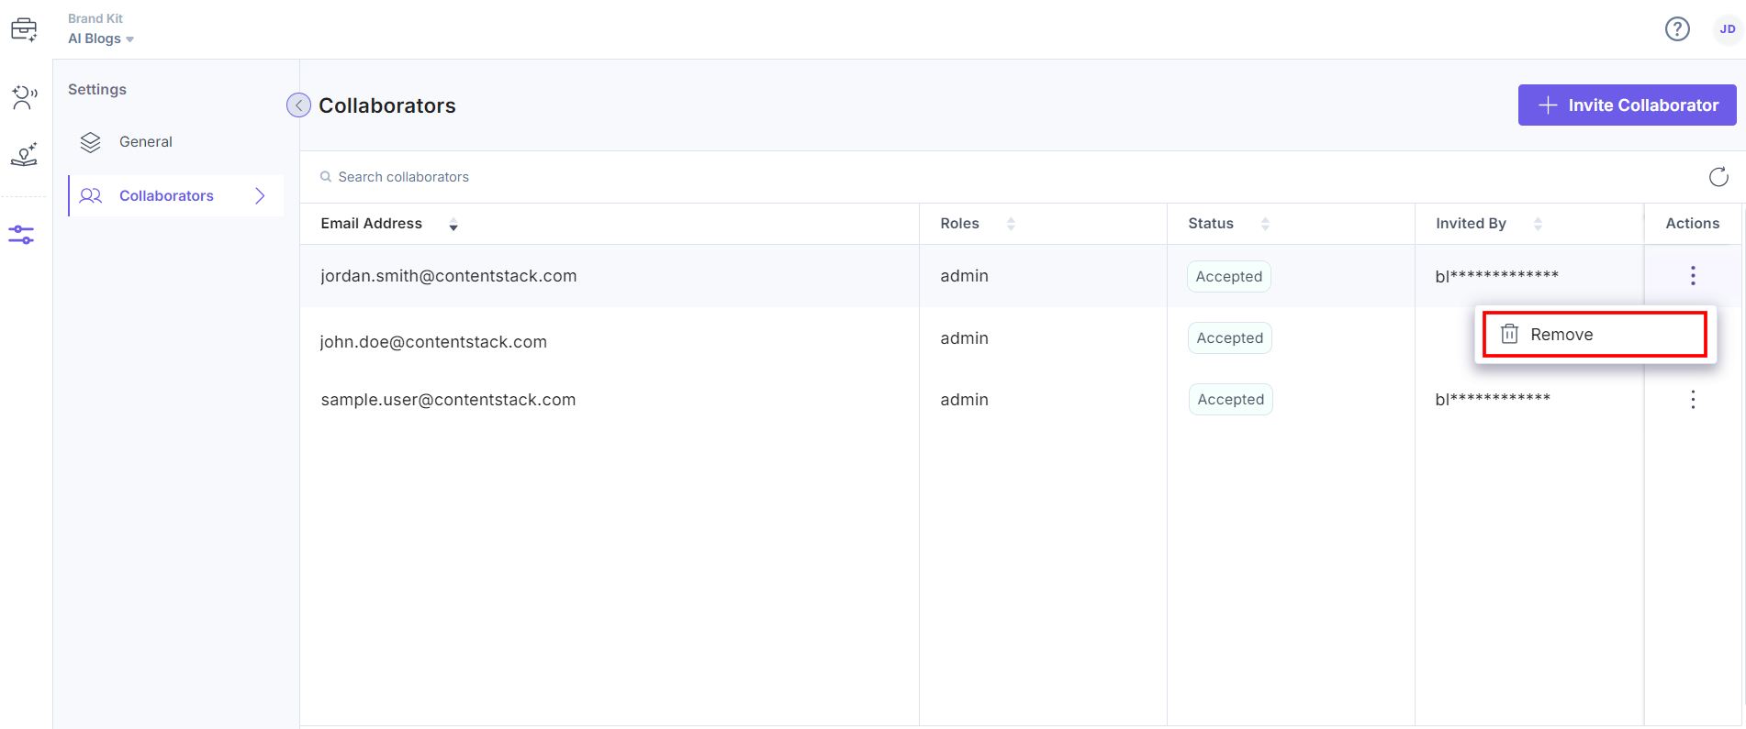The height and width of the screenshot is (729, 1746).
Task: Open the Voice Profiles sidebar icon
Action: click(x=24, y=97)
